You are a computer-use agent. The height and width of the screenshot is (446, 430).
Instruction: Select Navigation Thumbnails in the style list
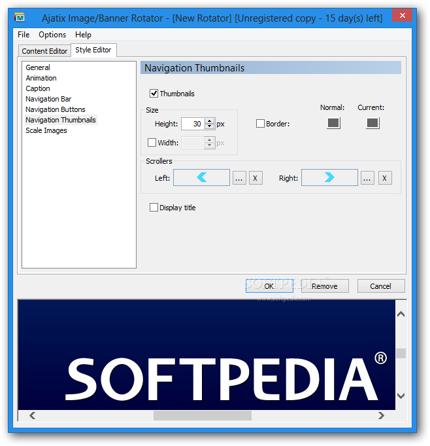61,120
